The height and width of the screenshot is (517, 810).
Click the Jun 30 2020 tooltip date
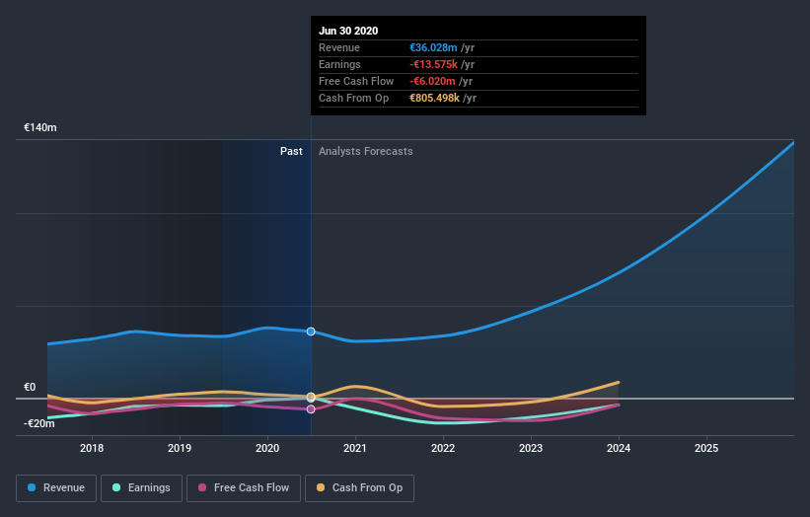348,31
